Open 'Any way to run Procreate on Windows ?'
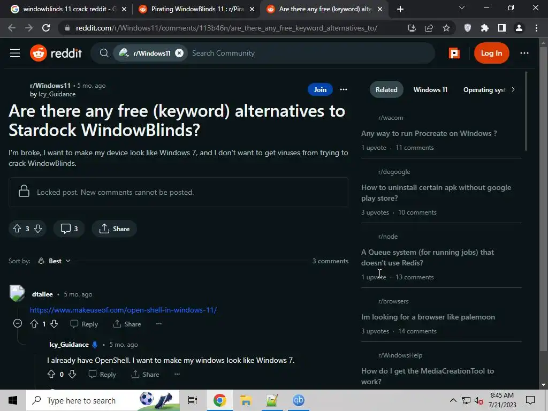The width and height of the screenshot is (548, 411). click(429, 133)
